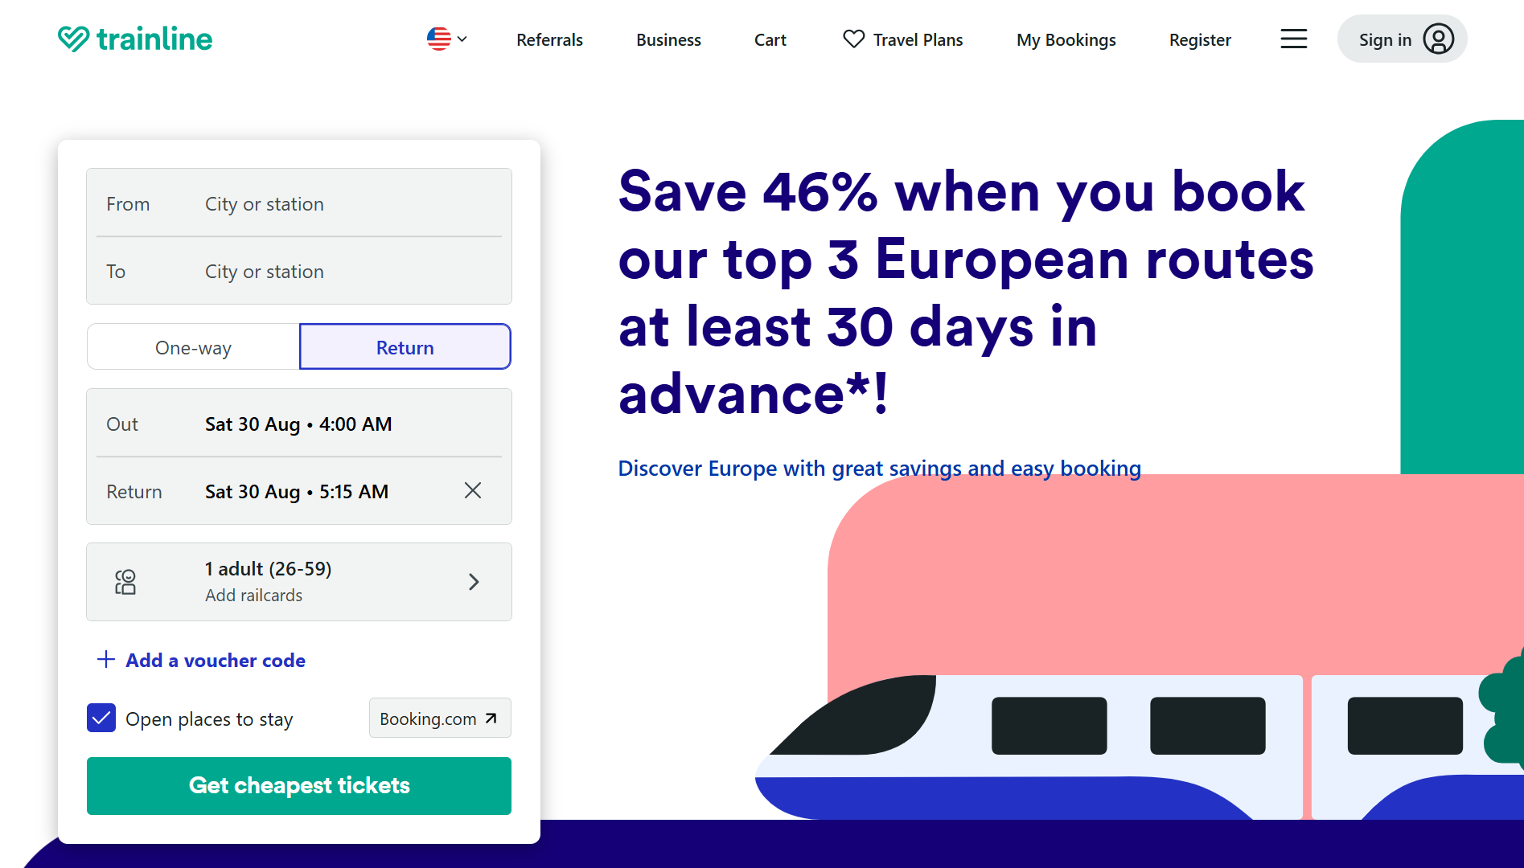
Task: Open the country flag language dropdown
Action: (x=447, y=39)
